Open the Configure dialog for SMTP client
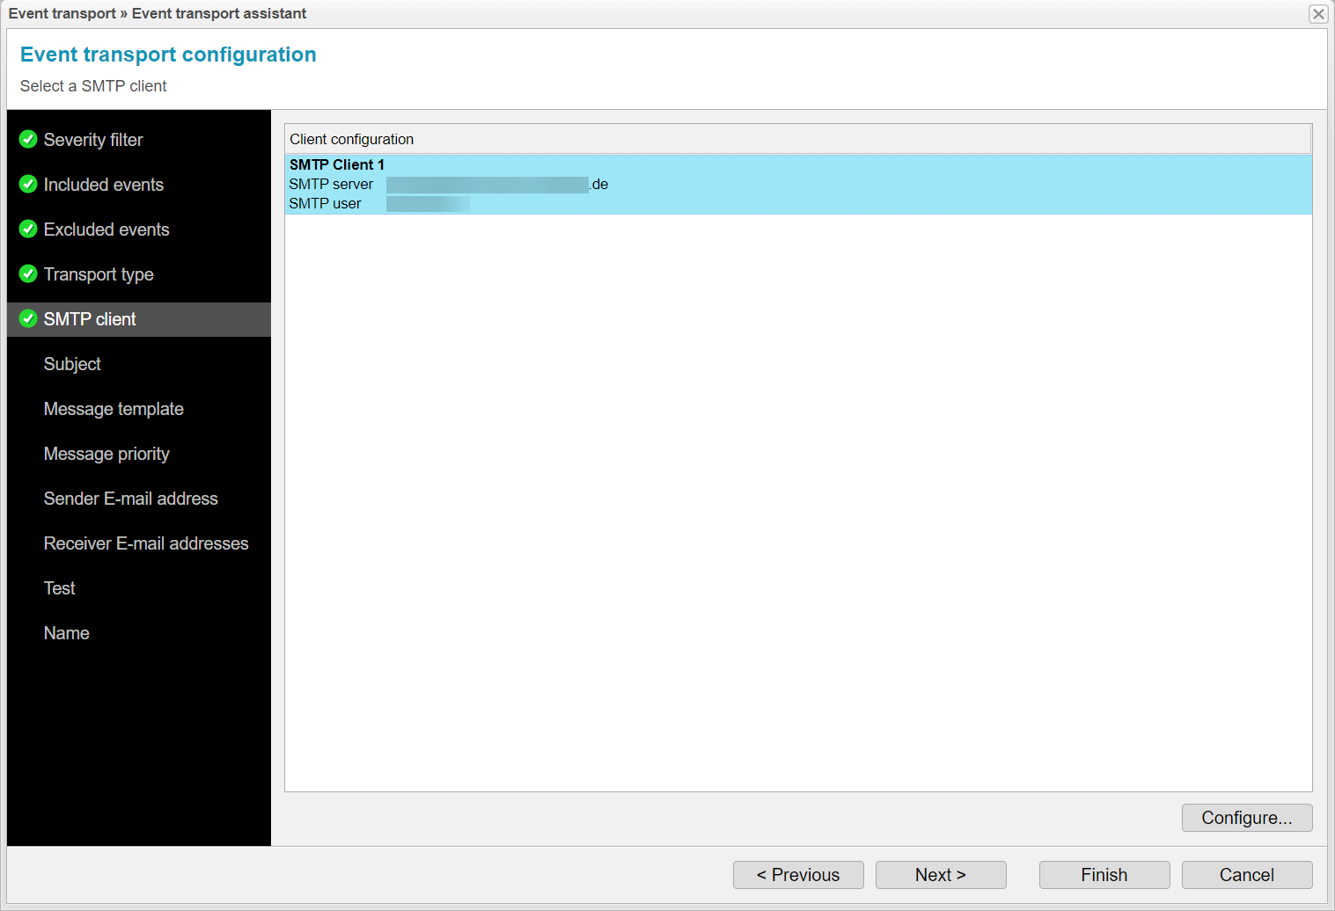This screenshot has height=911, width=1335. (1246, 818)
